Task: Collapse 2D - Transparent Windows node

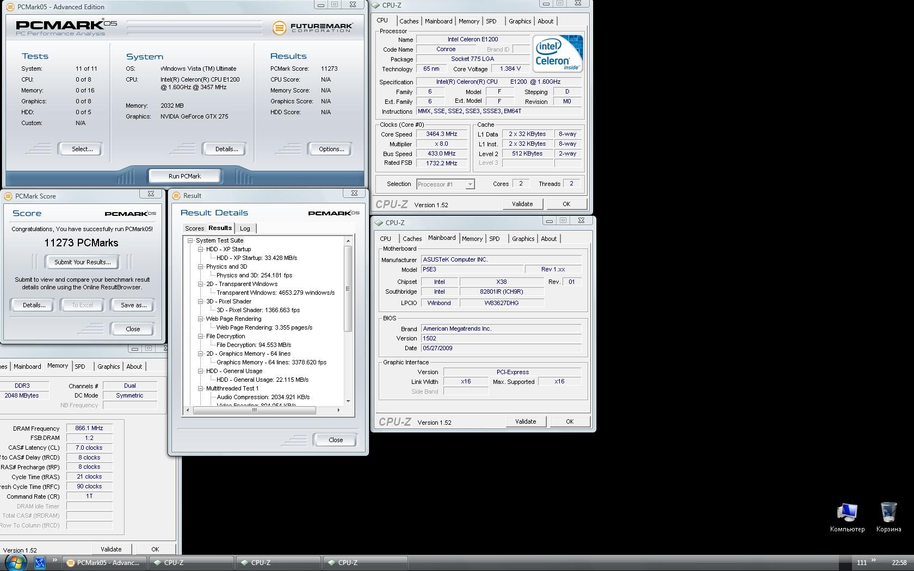Action: click(200, 284)
